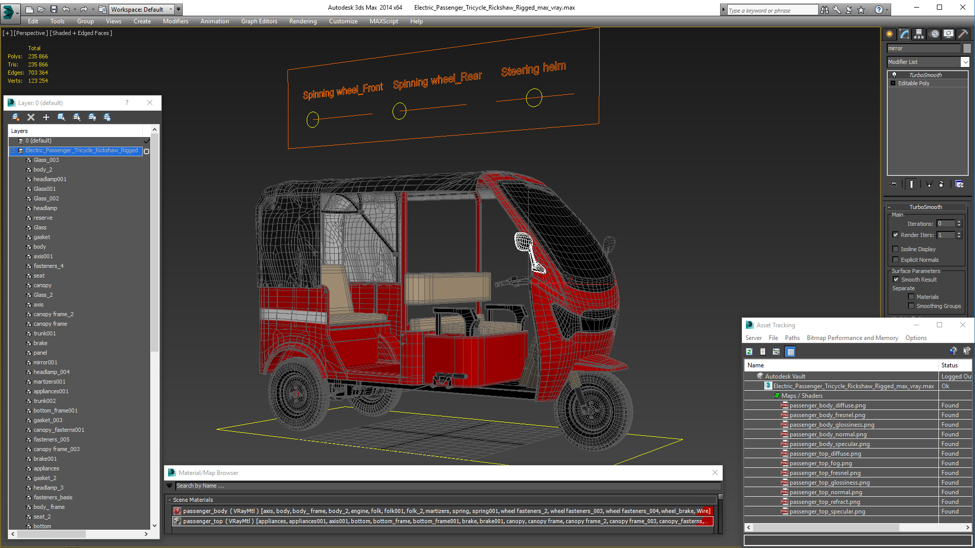Expand the Editable Poly stack entry
975x548 pixels.
(x=893, y=83)
